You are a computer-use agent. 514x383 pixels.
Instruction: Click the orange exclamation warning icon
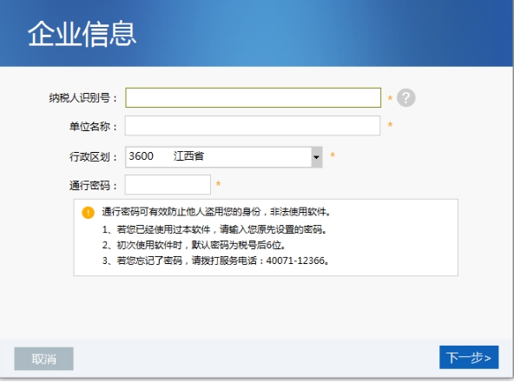(88, 213)
